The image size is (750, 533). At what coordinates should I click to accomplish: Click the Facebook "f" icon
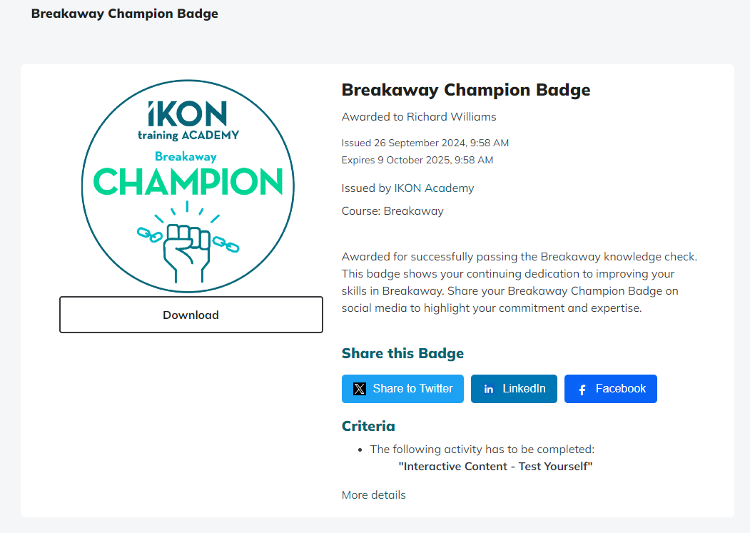click(x=582, y=389)
